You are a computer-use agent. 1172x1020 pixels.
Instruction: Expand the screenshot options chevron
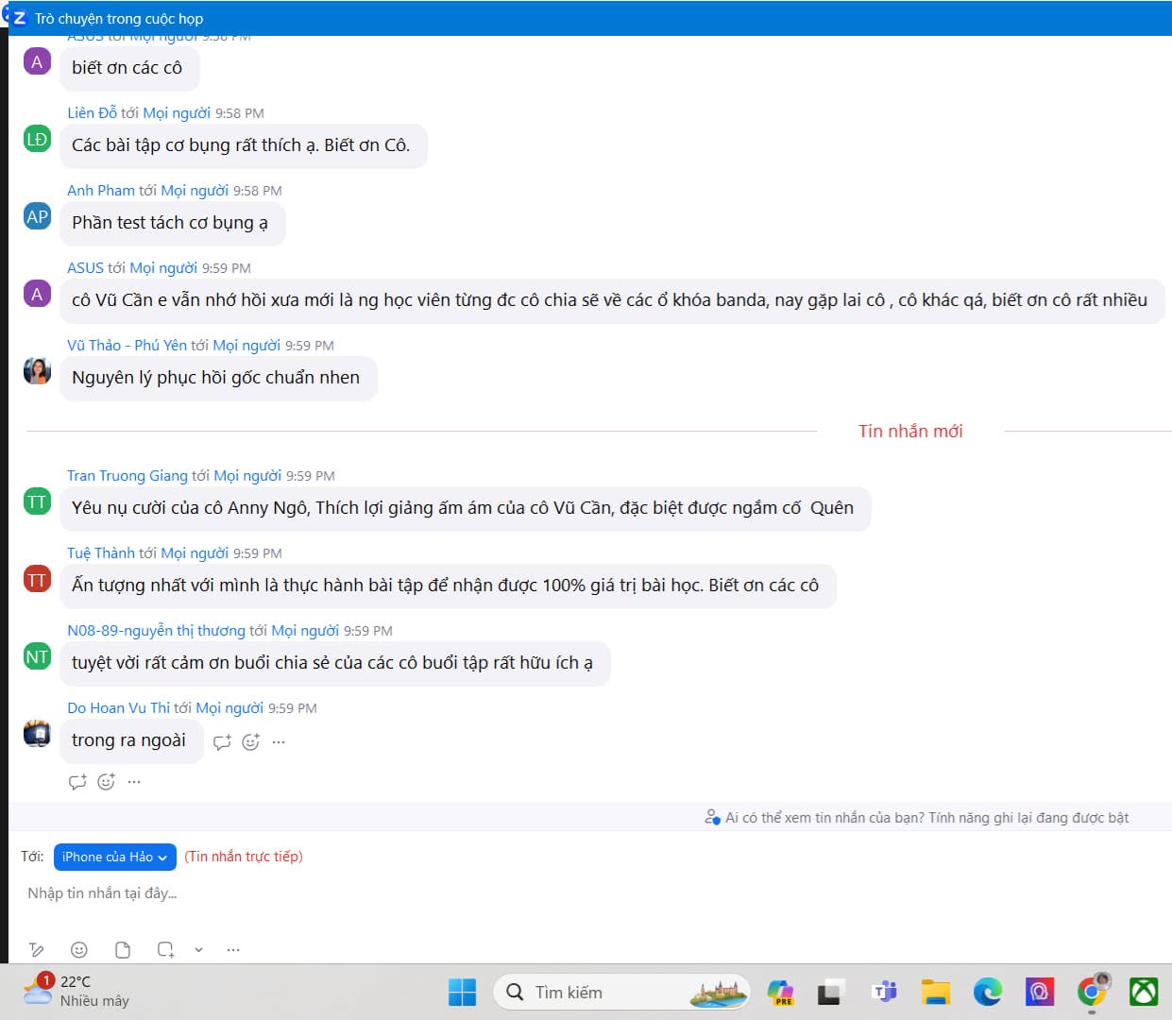[x=198, y=949]
